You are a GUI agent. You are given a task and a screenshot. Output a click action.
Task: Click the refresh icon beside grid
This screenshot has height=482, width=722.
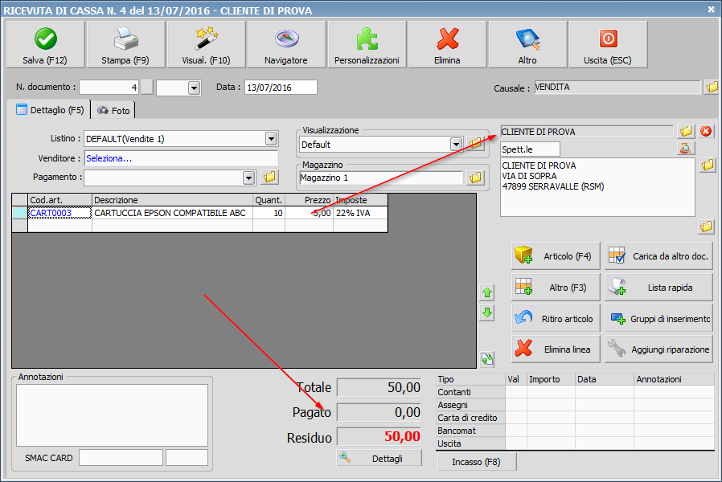(487, 359)
